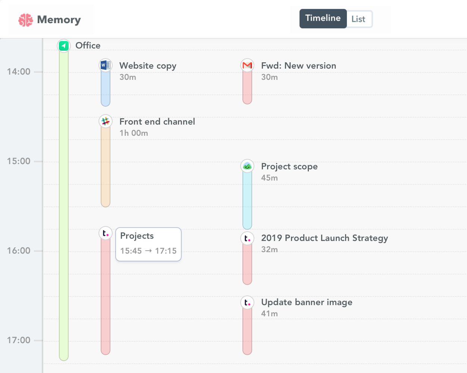Select the Basecamp icon on Project scope
Image resolution: width=467 pixels, height=373 pixels.
pyautogui.click(x=247, y=166)
